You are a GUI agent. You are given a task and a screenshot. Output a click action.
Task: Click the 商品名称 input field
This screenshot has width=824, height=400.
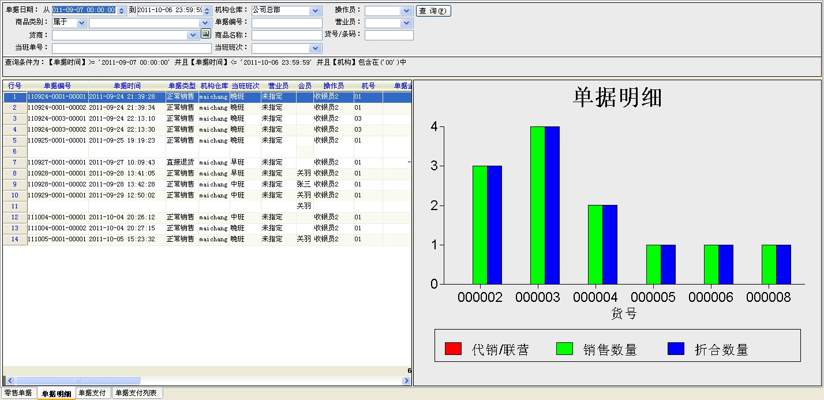[x=287, y=35]
